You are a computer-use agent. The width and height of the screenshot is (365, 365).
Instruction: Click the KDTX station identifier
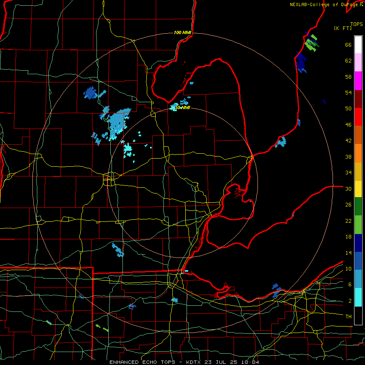194,362
